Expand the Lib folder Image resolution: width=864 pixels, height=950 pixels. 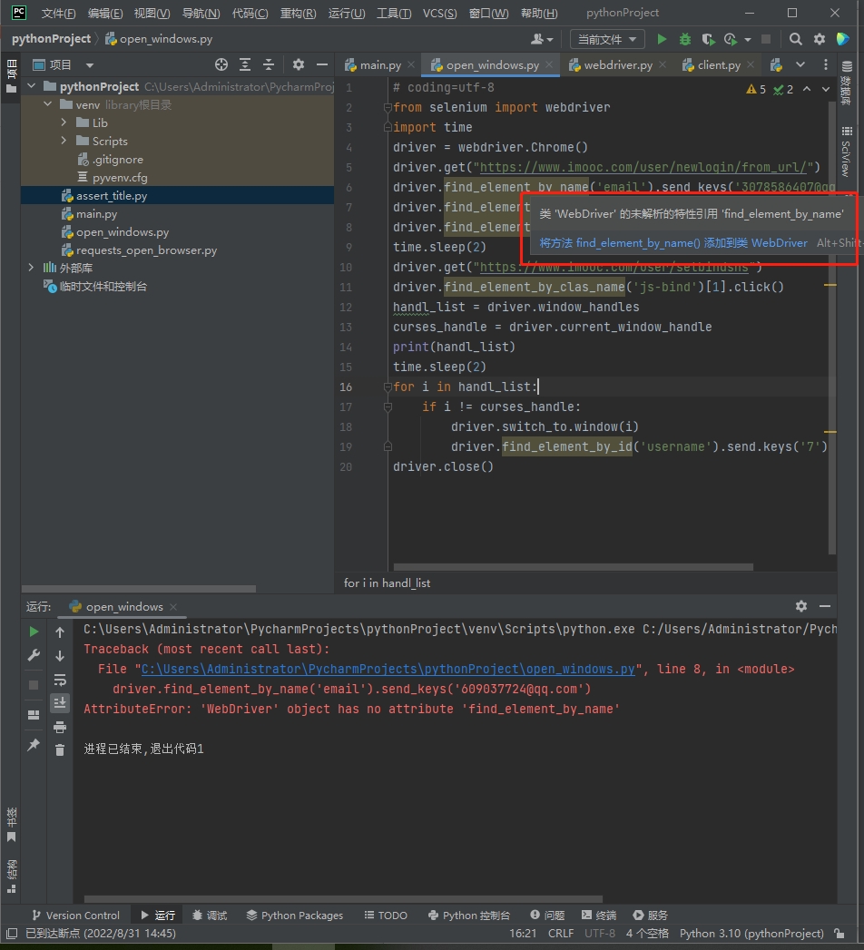[64, 123]
